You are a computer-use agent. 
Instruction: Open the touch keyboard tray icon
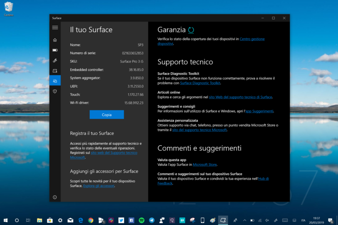click(285, 220)
